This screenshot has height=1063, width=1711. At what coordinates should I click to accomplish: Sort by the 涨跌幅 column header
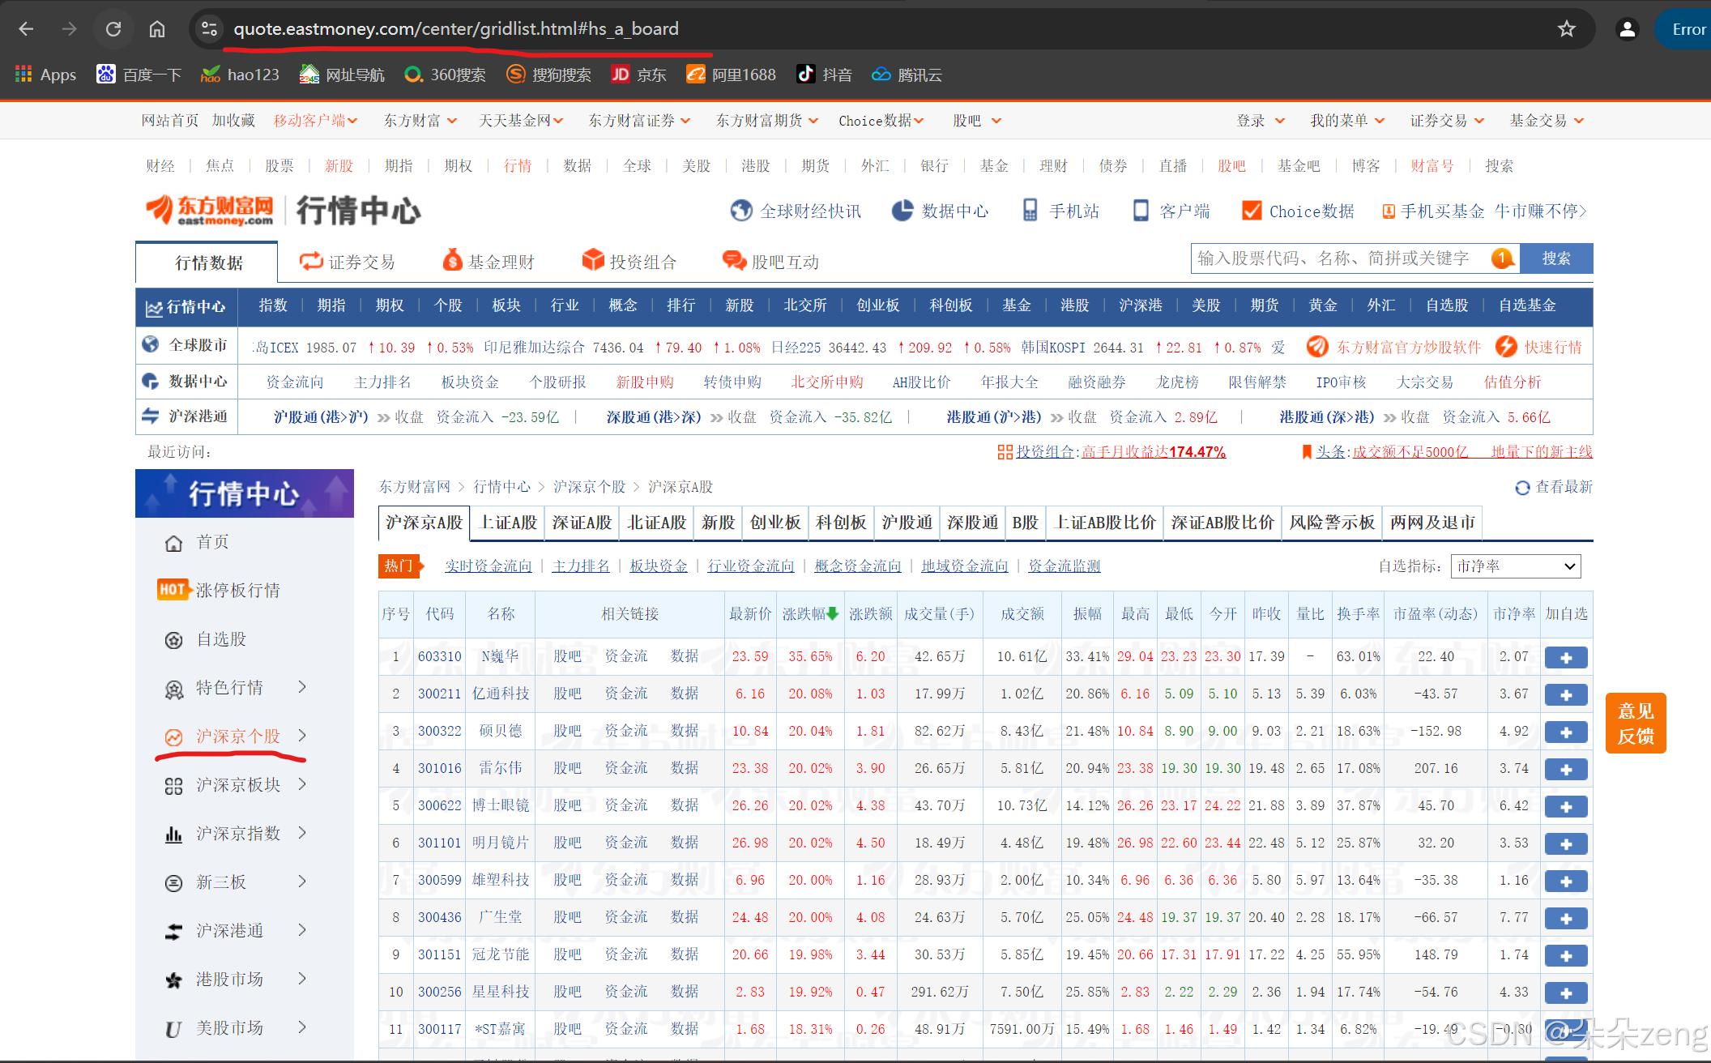[x=810, y=614]
